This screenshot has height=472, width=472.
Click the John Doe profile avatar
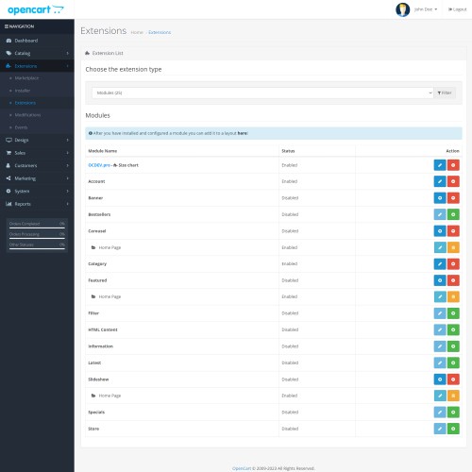pyautogui.click(x=403, y=9)
